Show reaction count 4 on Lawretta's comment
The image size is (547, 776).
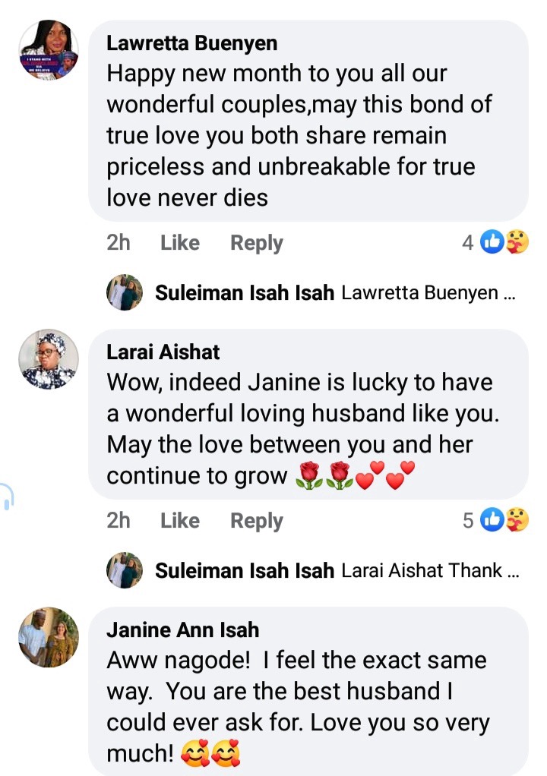(x=468, y=242)
